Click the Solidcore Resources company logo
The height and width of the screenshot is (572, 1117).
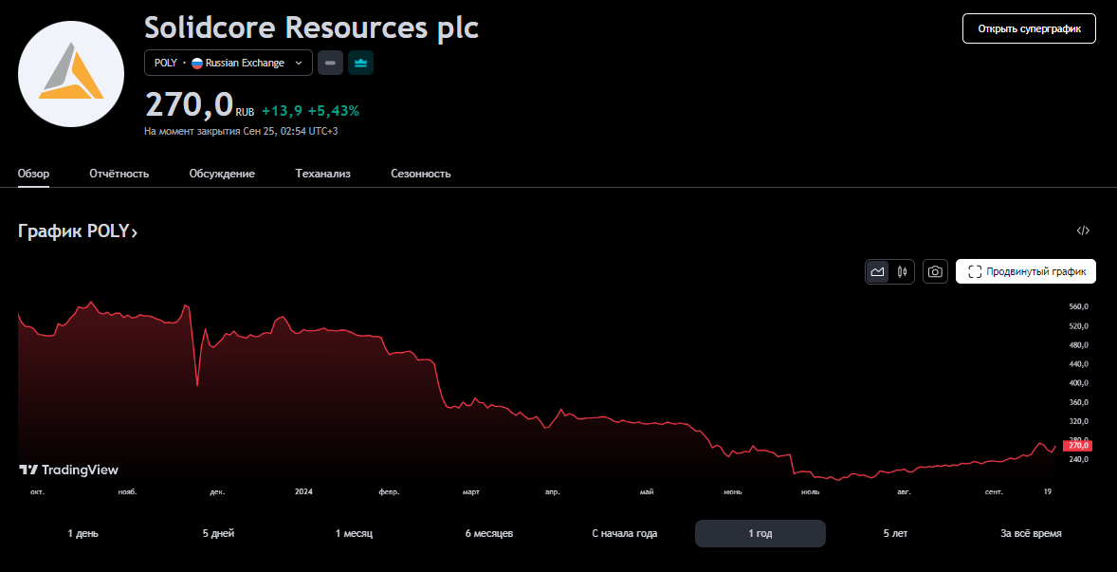coord(70,74)
